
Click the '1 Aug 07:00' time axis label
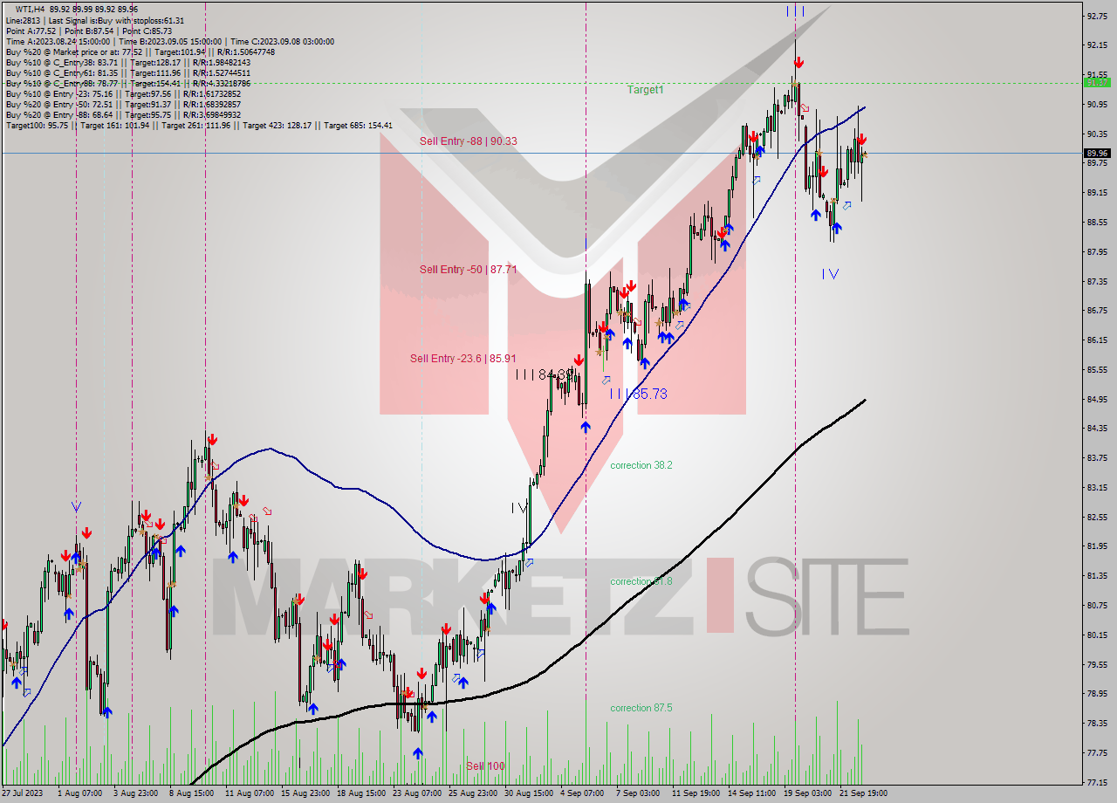(79, 793)
